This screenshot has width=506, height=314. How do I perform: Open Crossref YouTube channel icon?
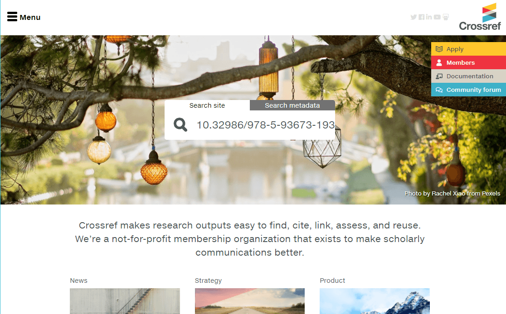click(437, 17)
